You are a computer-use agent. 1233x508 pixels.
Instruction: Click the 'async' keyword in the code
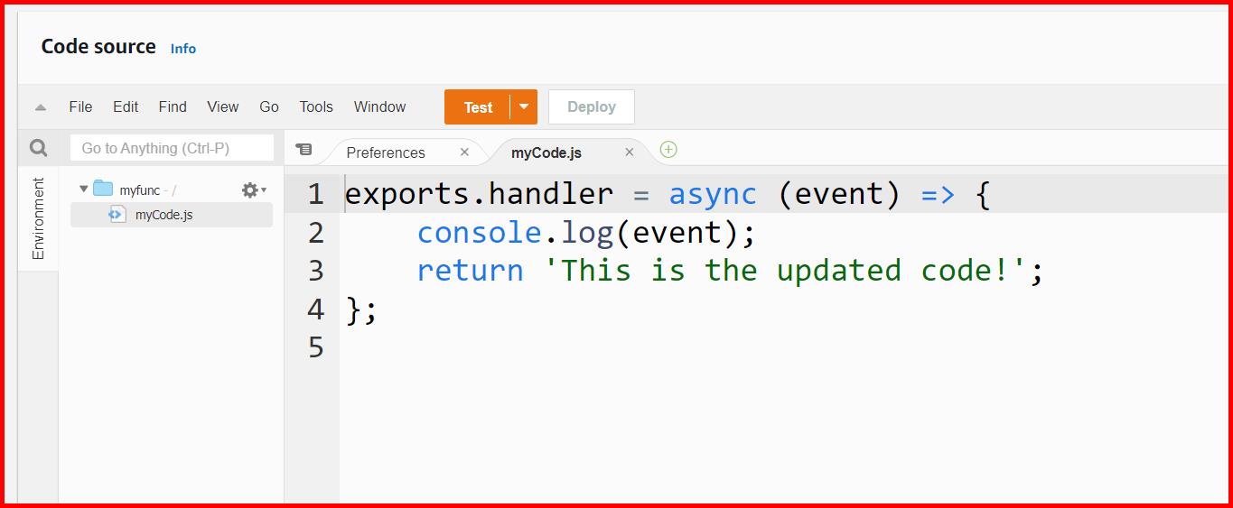[714, 194]
